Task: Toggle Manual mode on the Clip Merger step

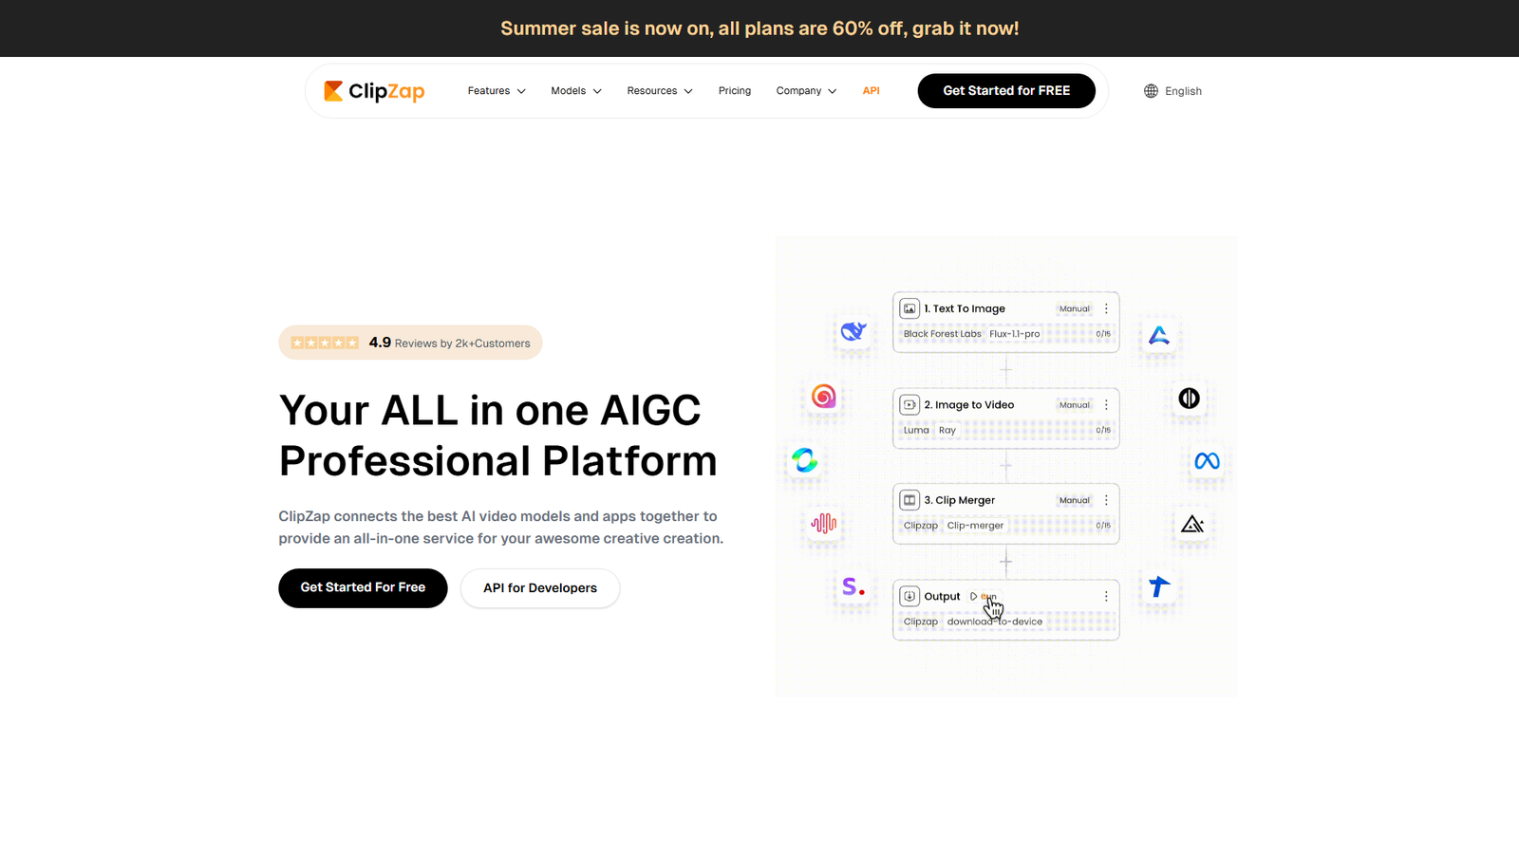Action: pyautogui.click(x=1074, y=499)
